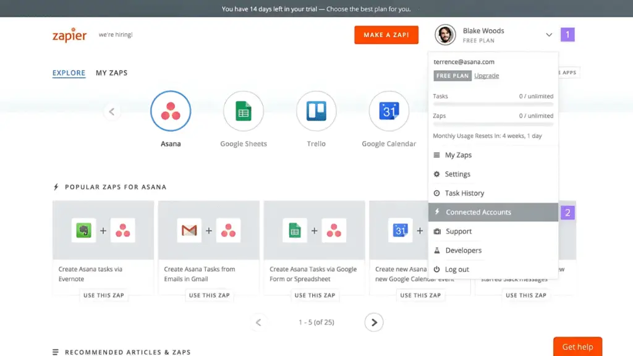Screen dimensions: 633x356
Task: Switch to the My Zaps tab
Action: pos(111,73)
